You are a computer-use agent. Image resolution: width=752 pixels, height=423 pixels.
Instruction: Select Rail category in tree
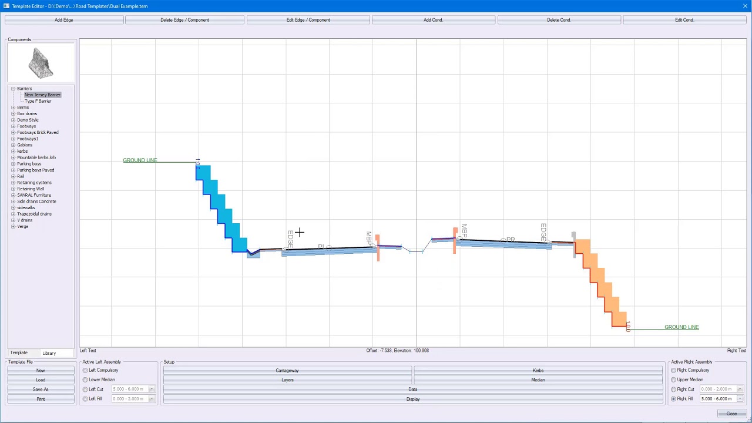[x=21, y=176]
